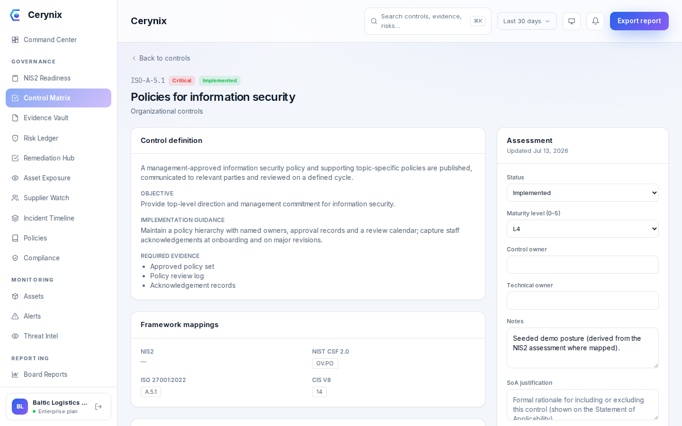
Task: Open Incident Timeline page
Action: pos(58,218)
